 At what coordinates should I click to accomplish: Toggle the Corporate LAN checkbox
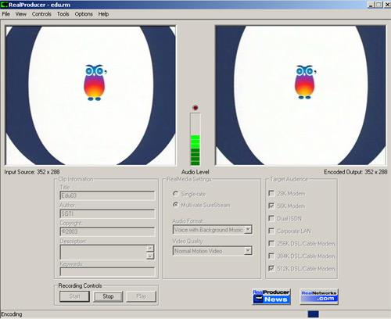[x=271, y=231]
